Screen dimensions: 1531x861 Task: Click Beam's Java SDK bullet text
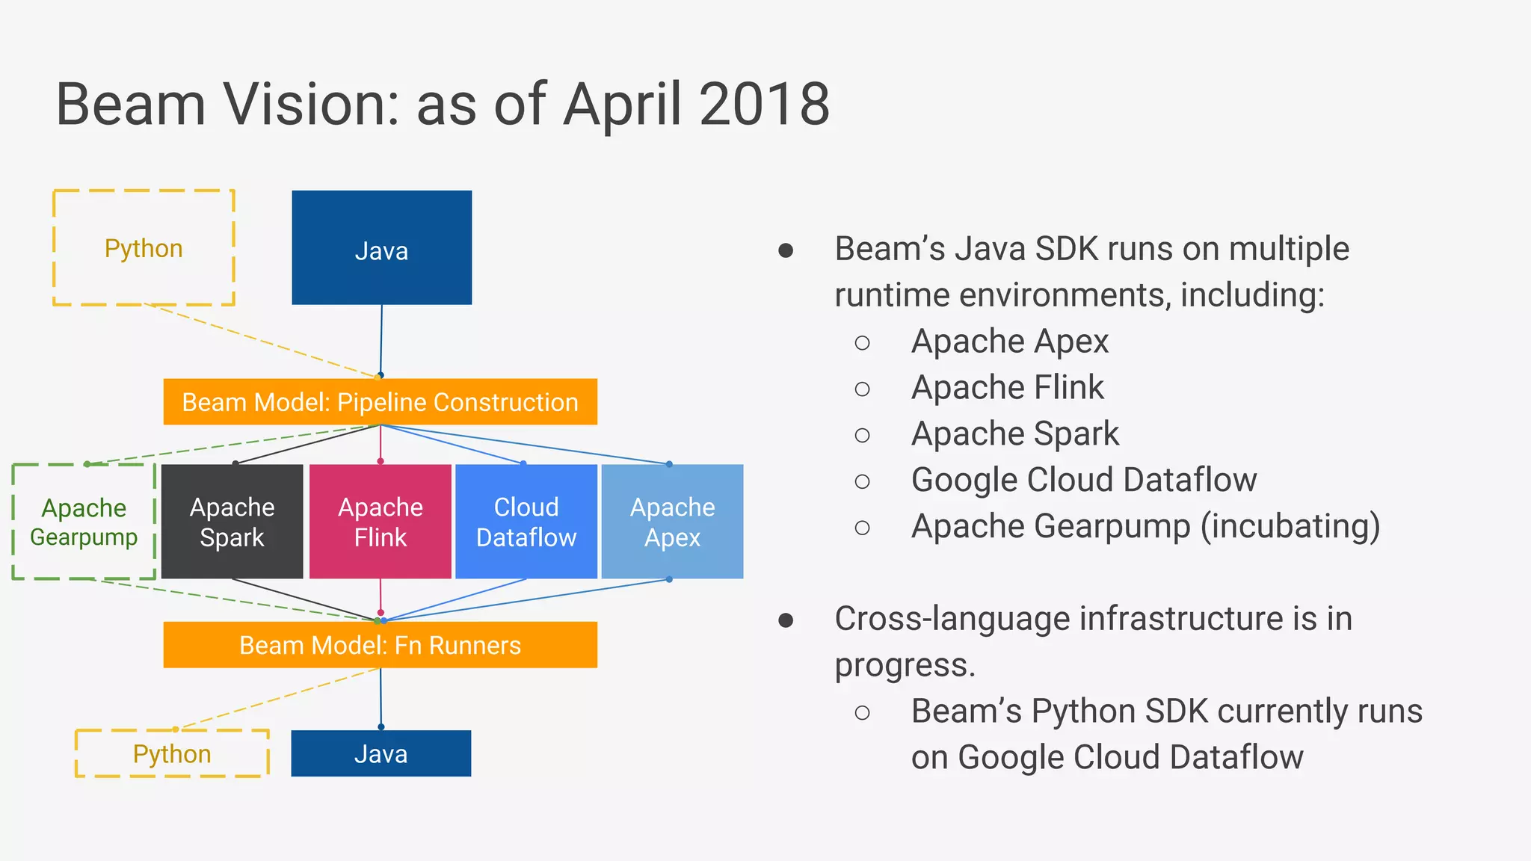click(1091, 271)
